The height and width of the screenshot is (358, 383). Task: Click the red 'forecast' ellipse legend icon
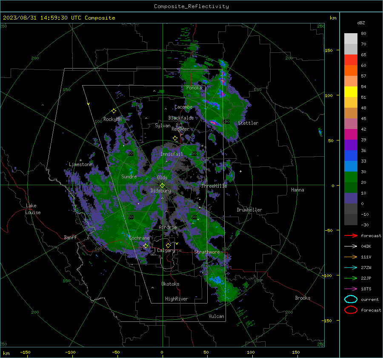(x=351, y=310)
